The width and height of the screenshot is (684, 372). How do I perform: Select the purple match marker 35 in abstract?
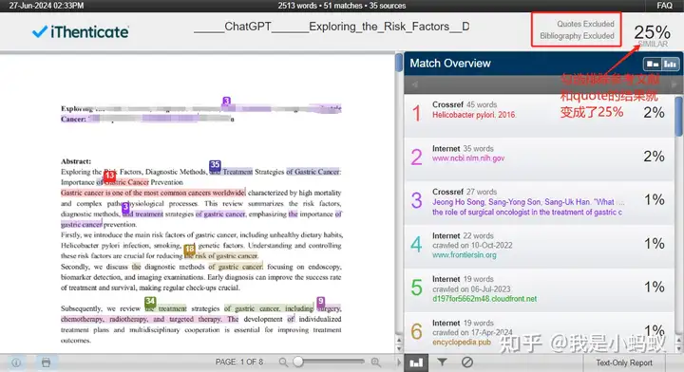(215, 165)
